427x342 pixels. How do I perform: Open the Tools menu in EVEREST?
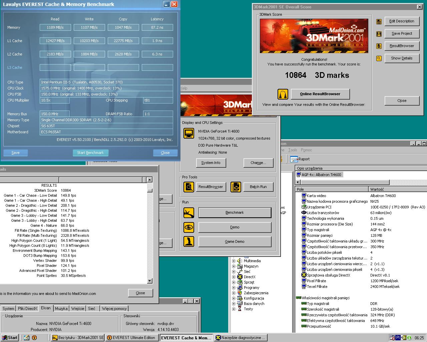coord(293,150)
